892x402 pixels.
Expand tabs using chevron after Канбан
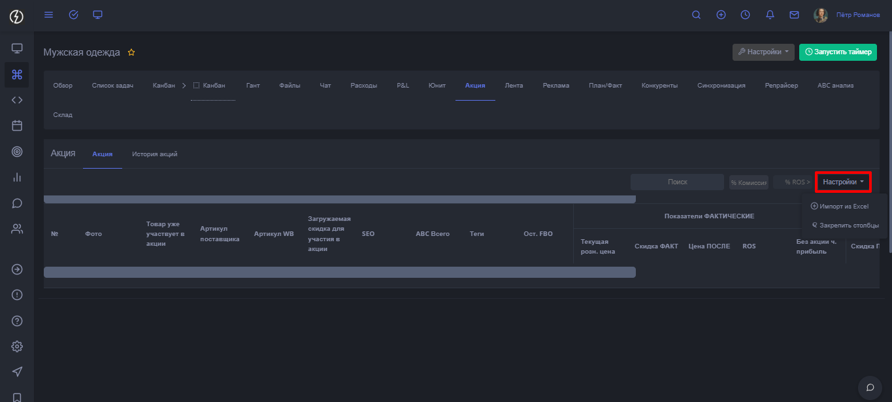click(184, 86)
